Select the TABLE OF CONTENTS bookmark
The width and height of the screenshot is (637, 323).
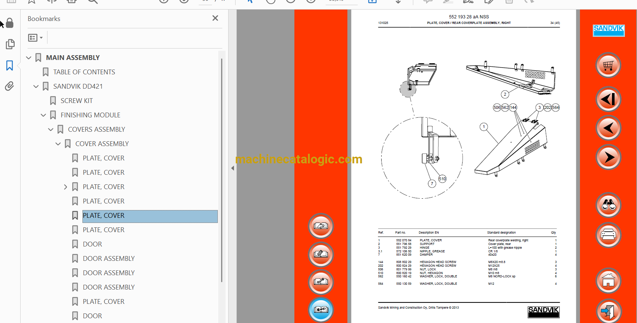click(x=84, y=72)
